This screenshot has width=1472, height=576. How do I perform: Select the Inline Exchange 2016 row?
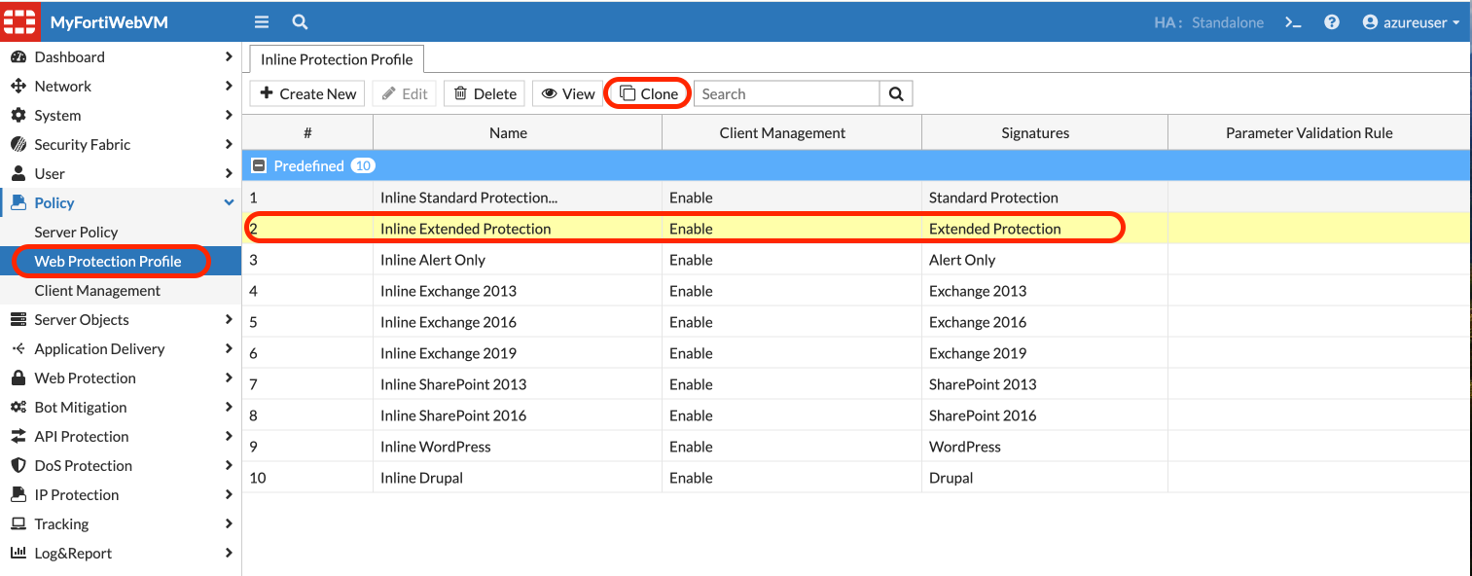856,322
